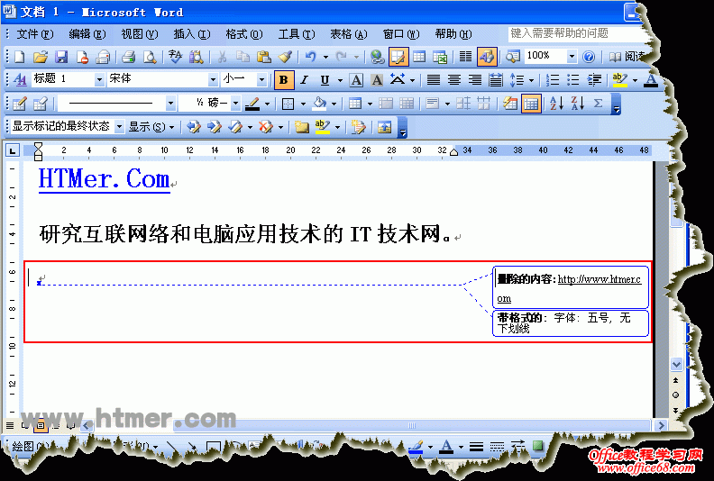This screenshot has height=481, width=714.
Task: Undo the last action
Action: click(310, 57)
